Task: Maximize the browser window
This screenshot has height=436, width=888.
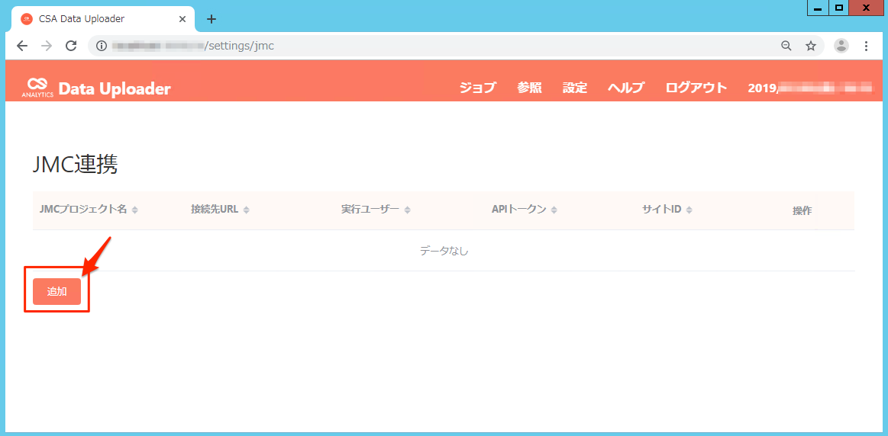Action: coord(838,8)
